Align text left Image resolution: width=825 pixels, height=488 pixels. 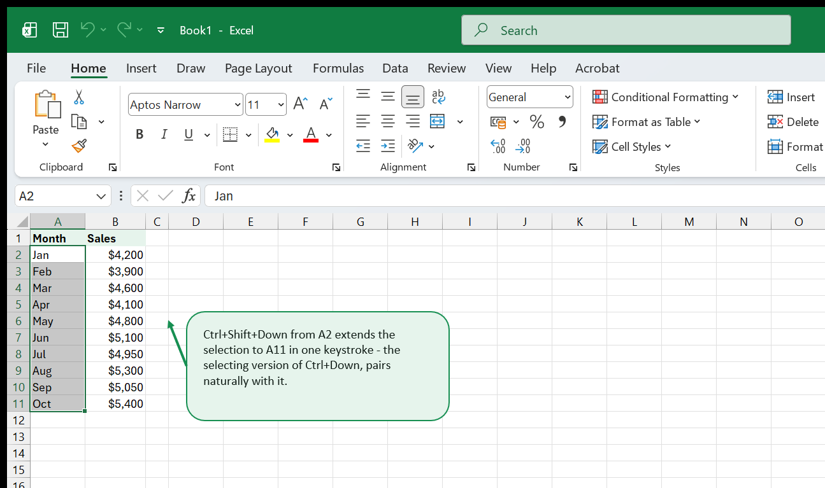[x=363, y=121]
